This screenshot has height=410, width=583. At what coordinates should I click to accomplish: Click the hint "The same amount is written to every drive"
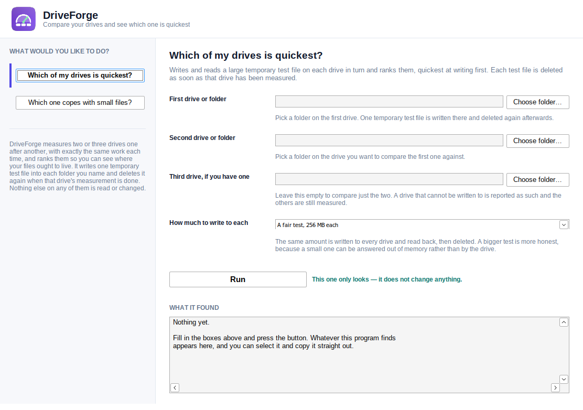click(417, 245)
